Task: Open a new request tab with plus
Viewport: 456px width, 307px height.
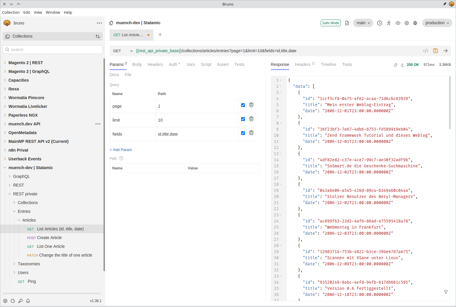Action: (160, 35)
